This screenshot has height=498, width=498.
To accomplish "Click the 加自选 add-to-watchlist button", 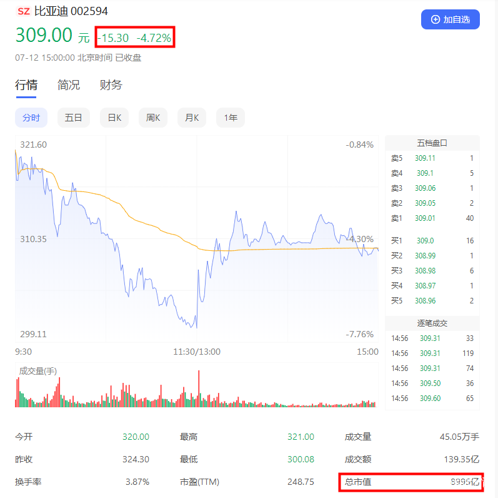I will [x=450, y=19].
